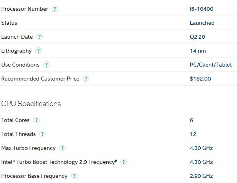The height and width of the screenshot is (183, 237).
Task: Click Processor Base Frequency question mark icon
Action: (74, 176)
